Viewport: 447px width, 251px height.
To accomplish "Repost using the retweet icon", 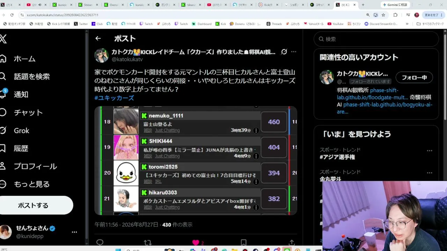I will coord(148,243).
